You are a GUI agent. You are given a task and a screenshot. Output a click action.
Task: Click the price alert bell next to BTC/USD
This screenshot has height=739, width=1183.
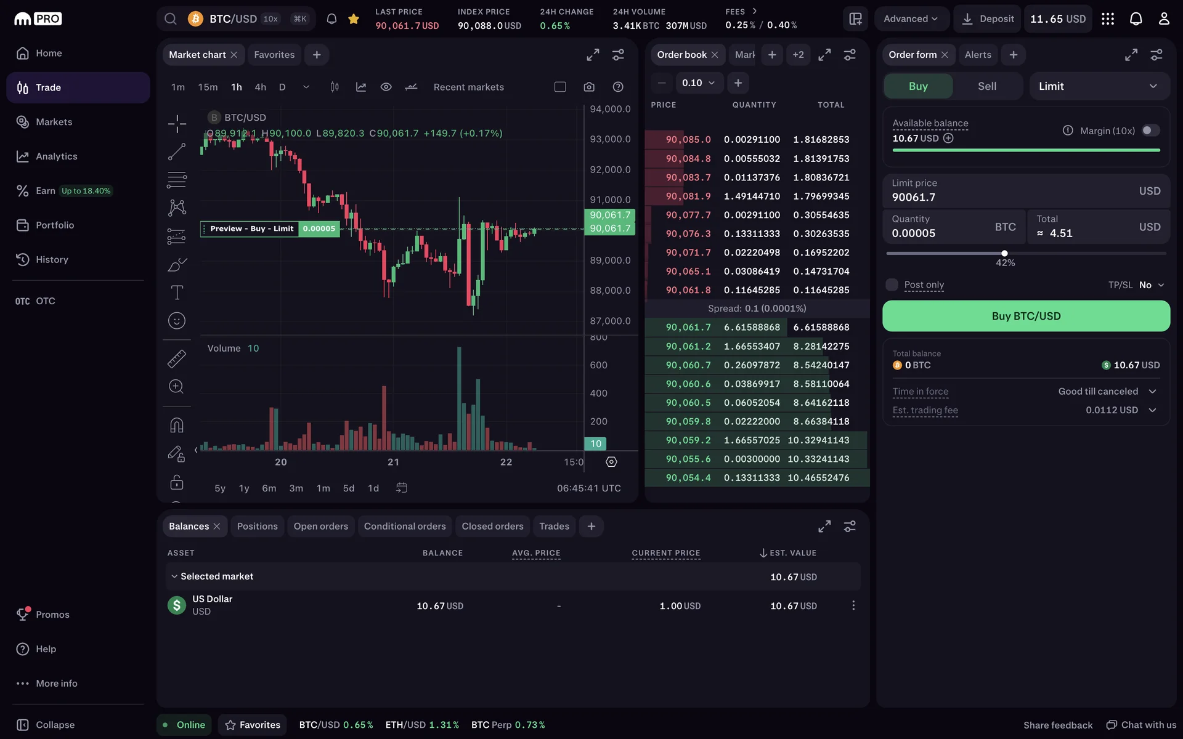click(x=331, y=18)
